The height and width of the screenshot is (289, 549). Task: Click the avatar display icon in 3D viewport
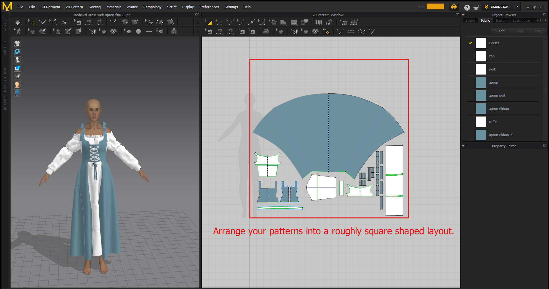coord(17,60)
